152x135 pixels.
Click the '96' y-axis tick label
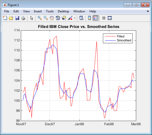(18, 121)
